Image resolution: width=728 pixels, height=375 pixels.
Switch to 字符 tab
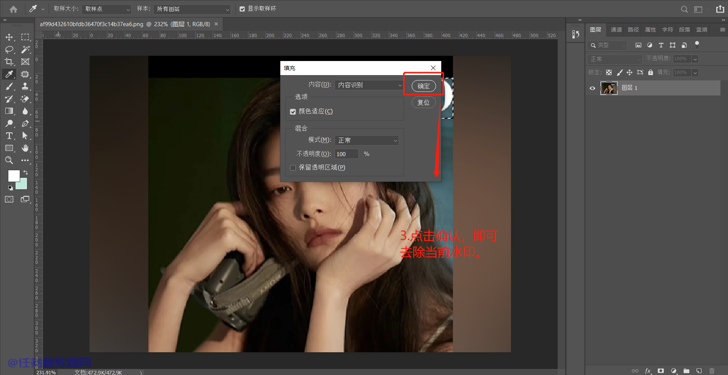pyautogui.click(x=667, y=30)
